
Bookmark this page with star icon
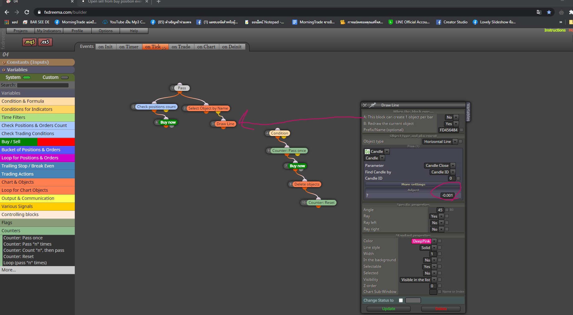click(549, 12)
